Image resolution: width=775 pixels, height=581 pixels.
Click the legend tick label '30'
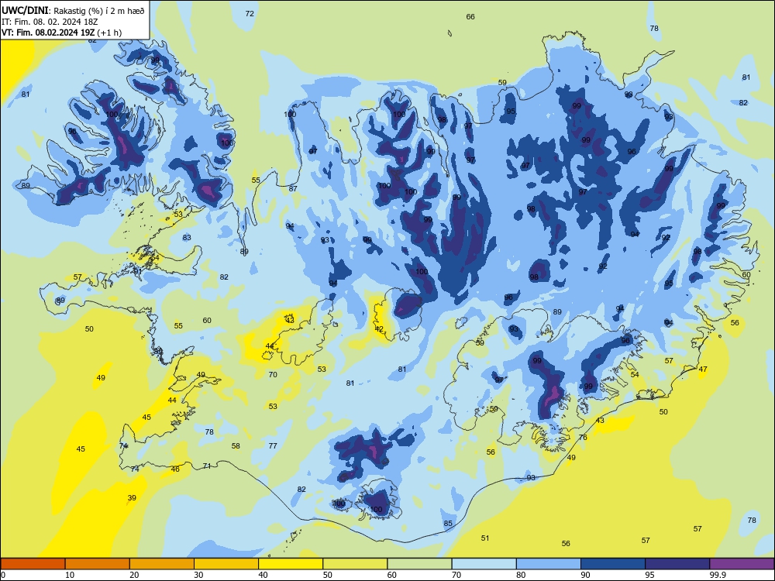198,575
